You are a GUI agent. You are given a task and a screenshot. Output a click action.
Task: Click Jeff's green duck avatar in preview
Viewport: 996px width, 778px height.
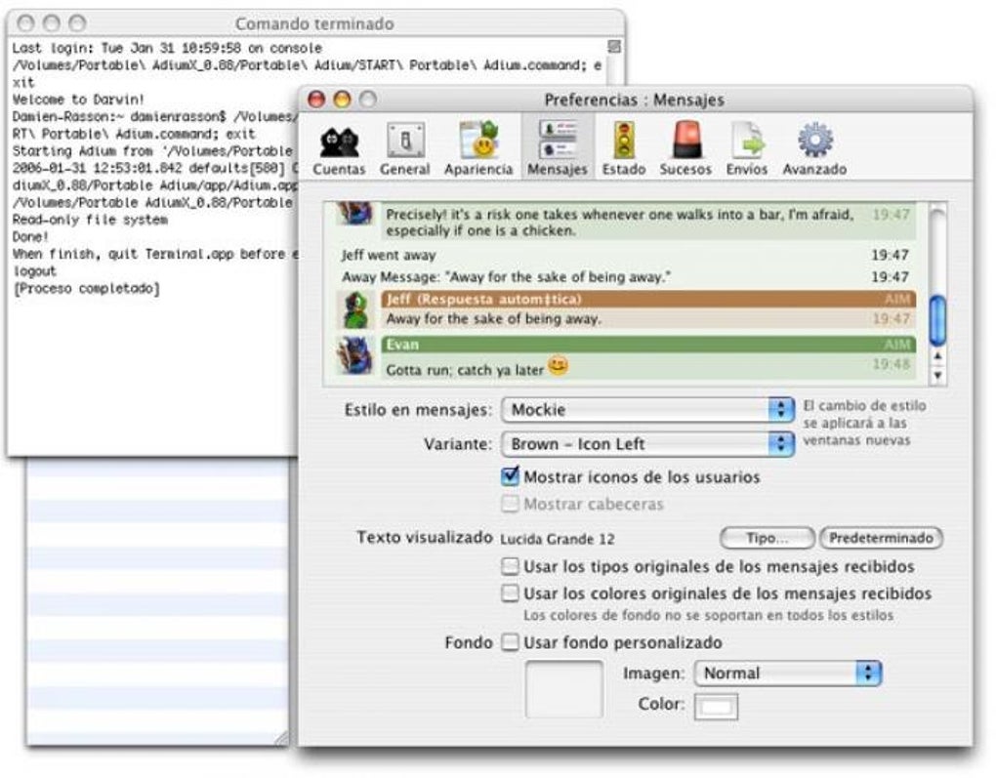(355, 309)
